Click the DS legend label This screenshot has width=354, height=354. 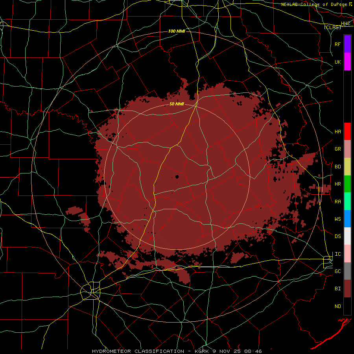coord(338,236)
